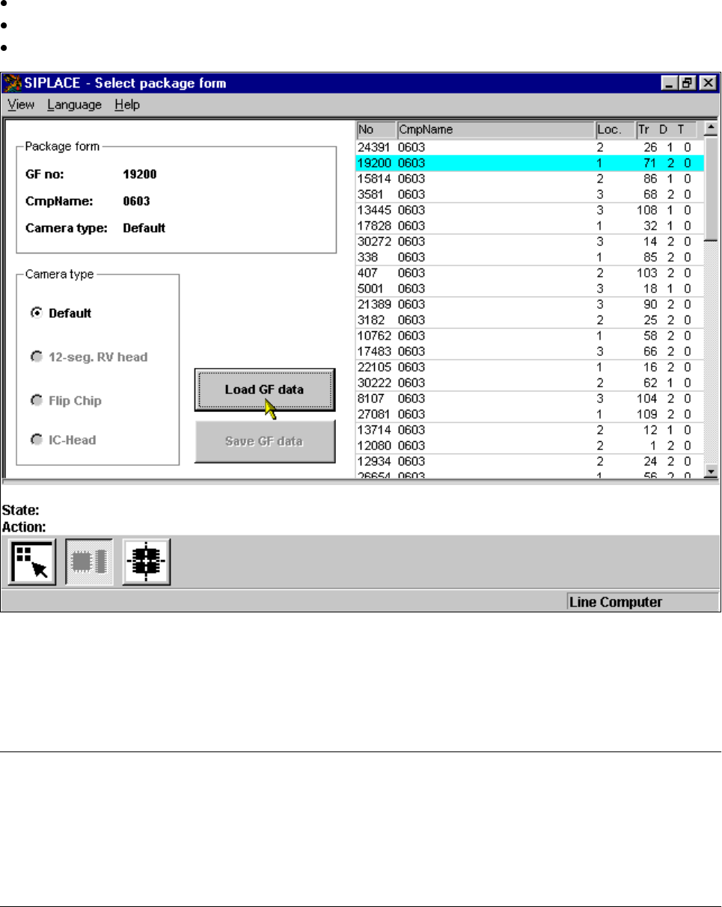Select package form row 17828

[530, 226]
